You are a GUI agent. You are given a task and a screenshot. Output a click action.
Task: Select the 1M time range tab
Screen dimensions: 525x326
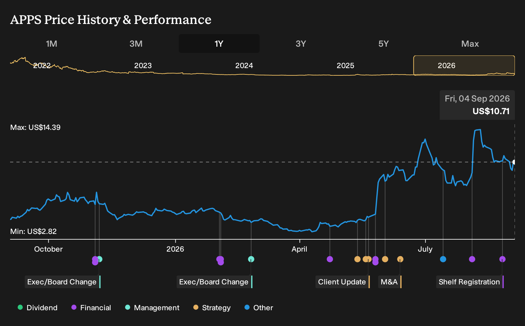pyautogui.click(x=51, y=44)
